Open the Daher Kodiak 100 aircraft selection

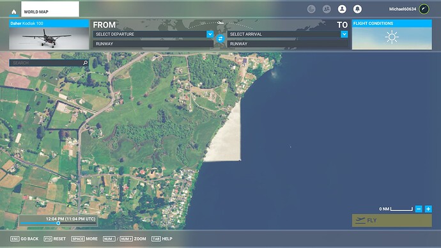[49, 35]
